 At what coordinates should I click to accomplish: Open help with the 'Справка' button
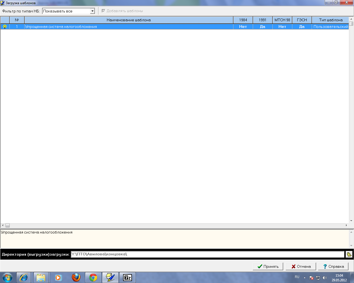333,266
